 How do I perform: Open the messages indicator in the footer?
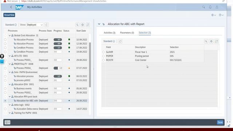click(x=7, y=122)
